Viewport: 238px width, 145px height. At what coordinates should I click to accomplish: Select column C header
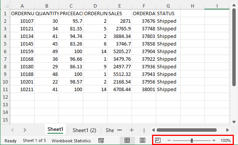click(x=71, y=6)
